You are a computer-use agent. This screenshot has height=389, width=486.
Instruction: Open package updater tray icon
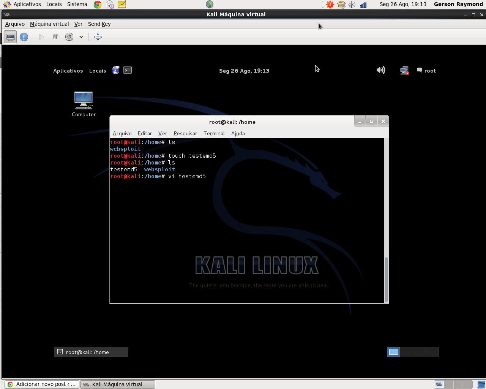(341, 5)
